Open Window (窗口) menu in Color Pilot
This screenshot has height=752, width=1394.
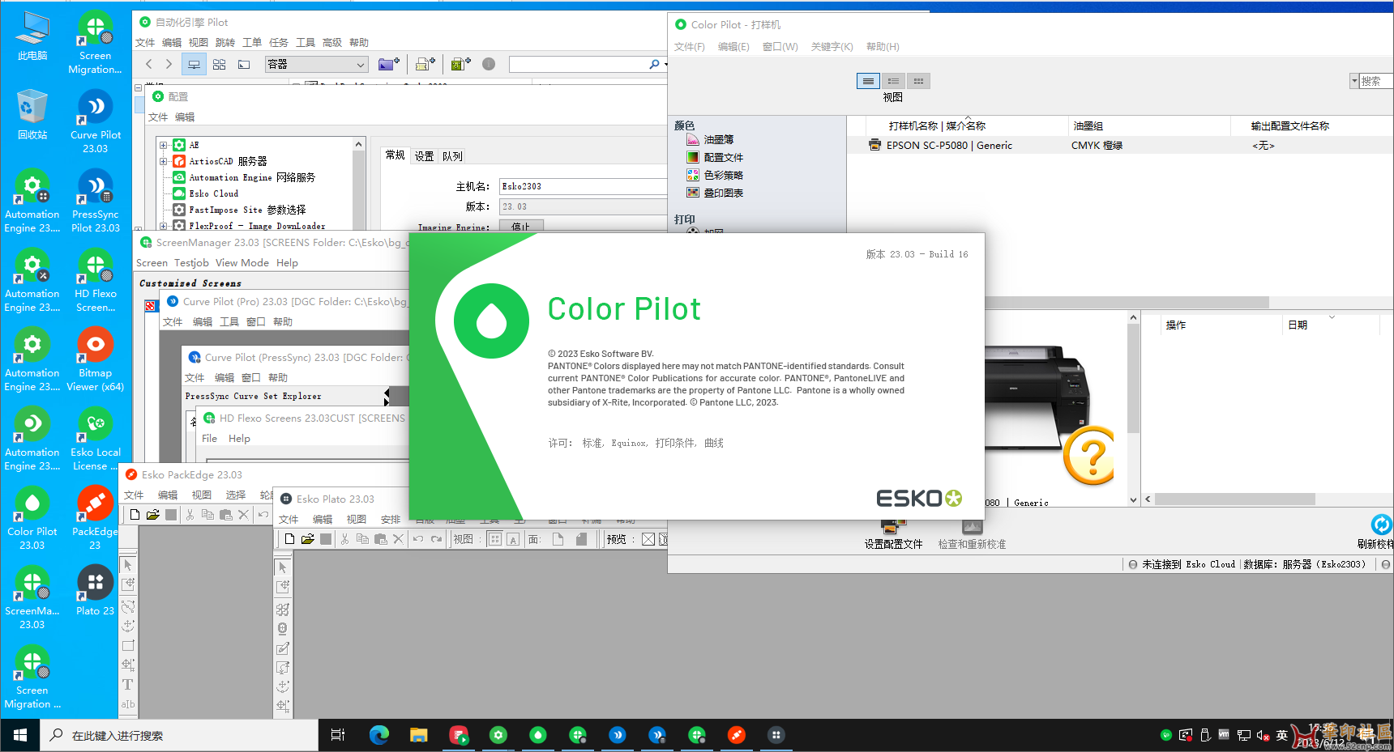point(780,47)
